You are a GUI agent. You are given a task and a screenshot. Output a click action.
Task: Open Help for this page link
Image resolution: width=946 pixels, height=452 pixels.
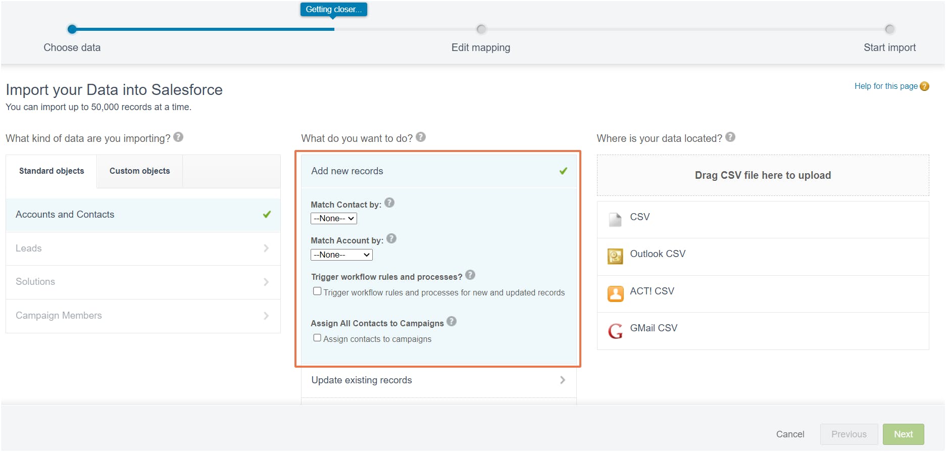tap(886, 86)
